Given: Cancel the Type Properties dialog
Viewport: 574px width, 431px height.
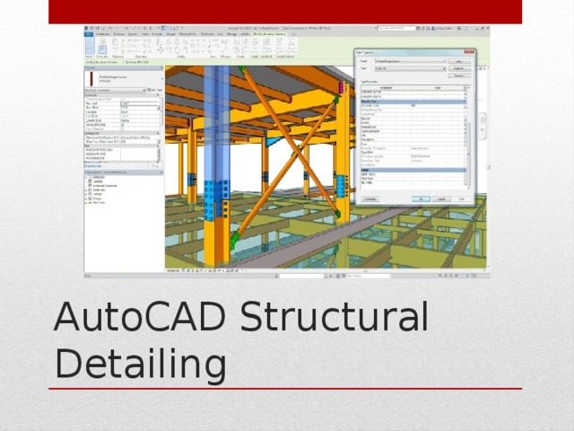Looking at the screenshot, I should click(441, 199).
